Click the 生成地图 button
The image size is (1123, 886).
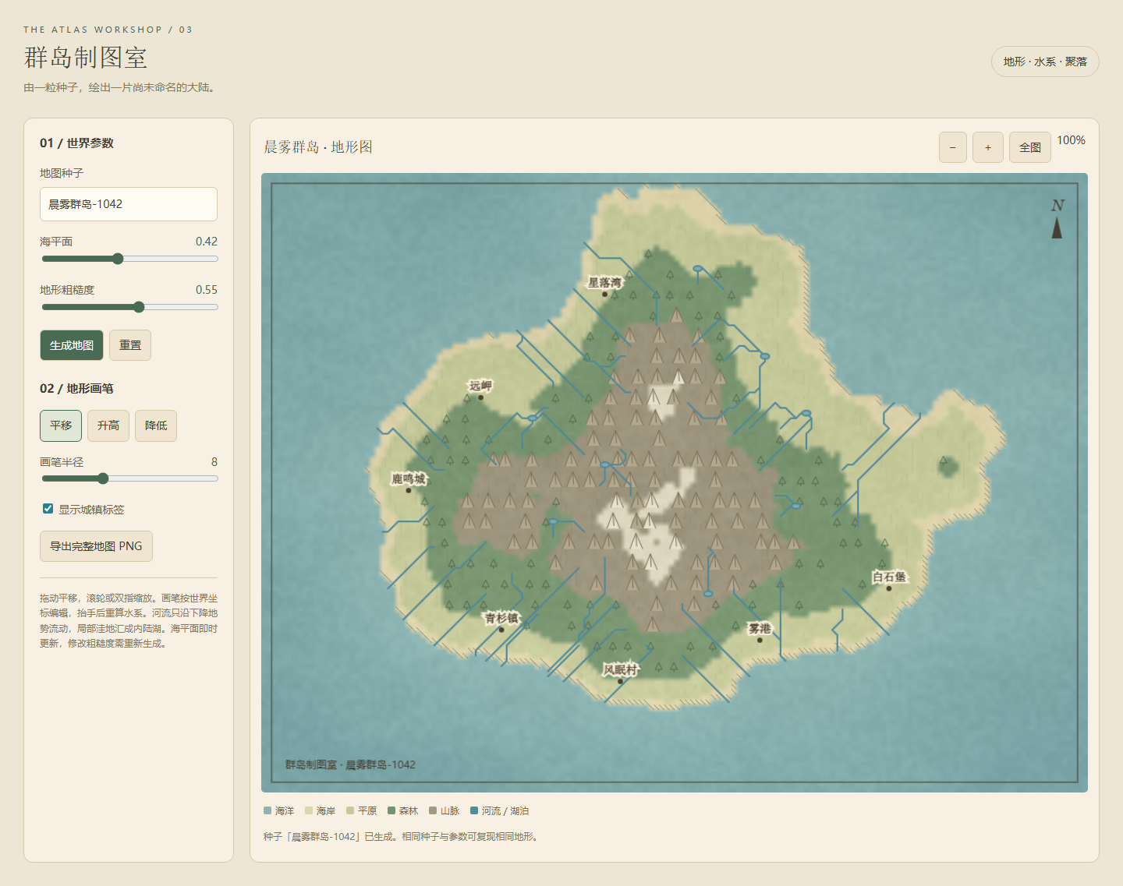(72, 345)
